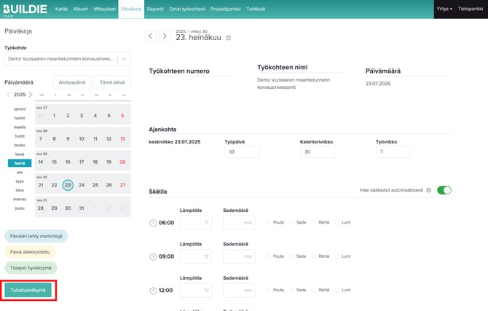This screenshot has height=311, width=488.
Task: Open the Työkohde dropdown
Action: click(67, 60)
